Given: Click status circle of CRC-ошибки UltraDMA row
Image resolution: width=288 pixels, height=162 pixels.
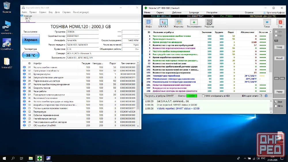Looking at the screenshot, I should (24, 125).
